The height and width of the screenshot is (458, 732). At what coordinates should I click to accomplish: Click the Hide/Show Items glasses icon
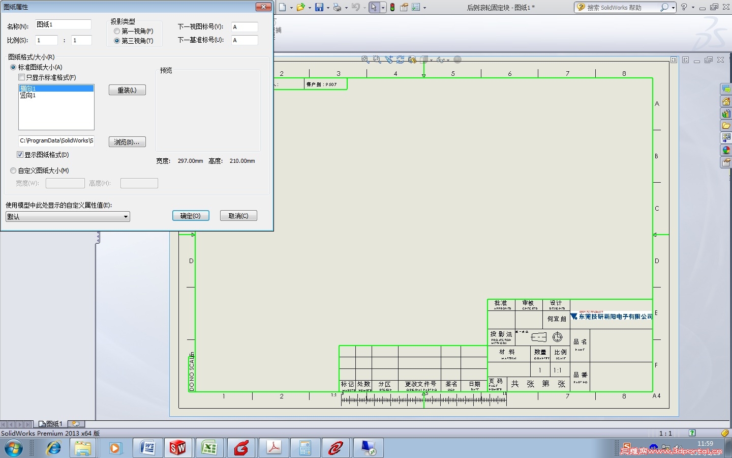[x=440, y=60]
